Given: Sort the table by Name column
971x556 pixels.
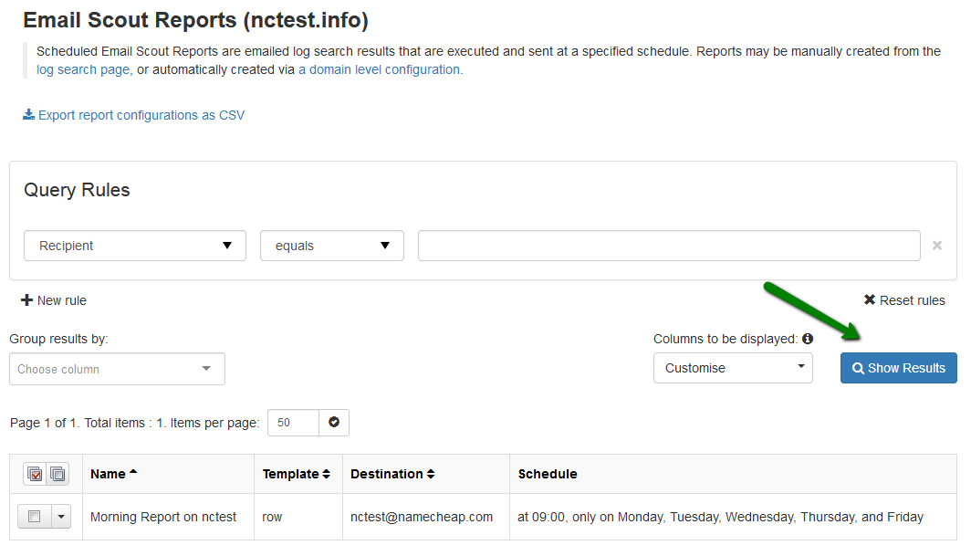Looking at the screenshot, I should (114, 474).
